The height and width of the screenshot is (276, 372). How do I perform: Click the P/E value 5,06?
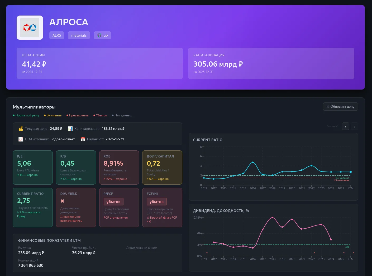(x=24, y=163)
